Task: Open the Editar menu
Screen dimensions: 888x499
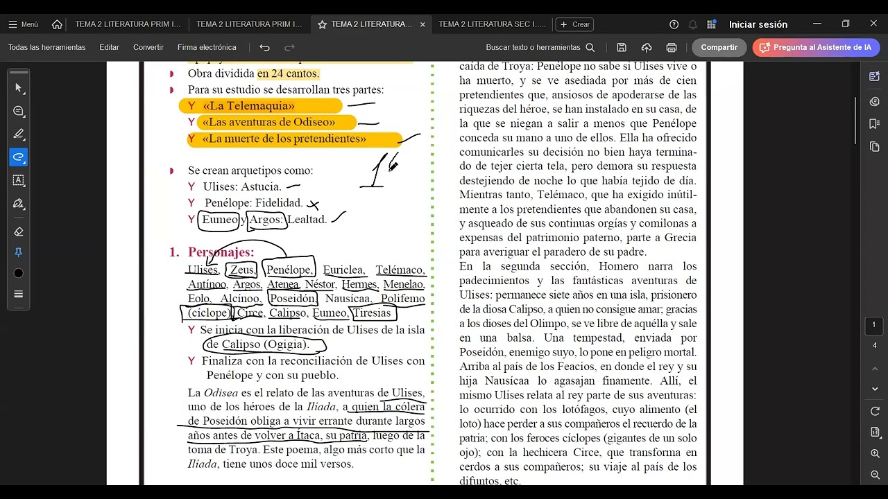Action: pyautogui.click(x=109, y=47)
